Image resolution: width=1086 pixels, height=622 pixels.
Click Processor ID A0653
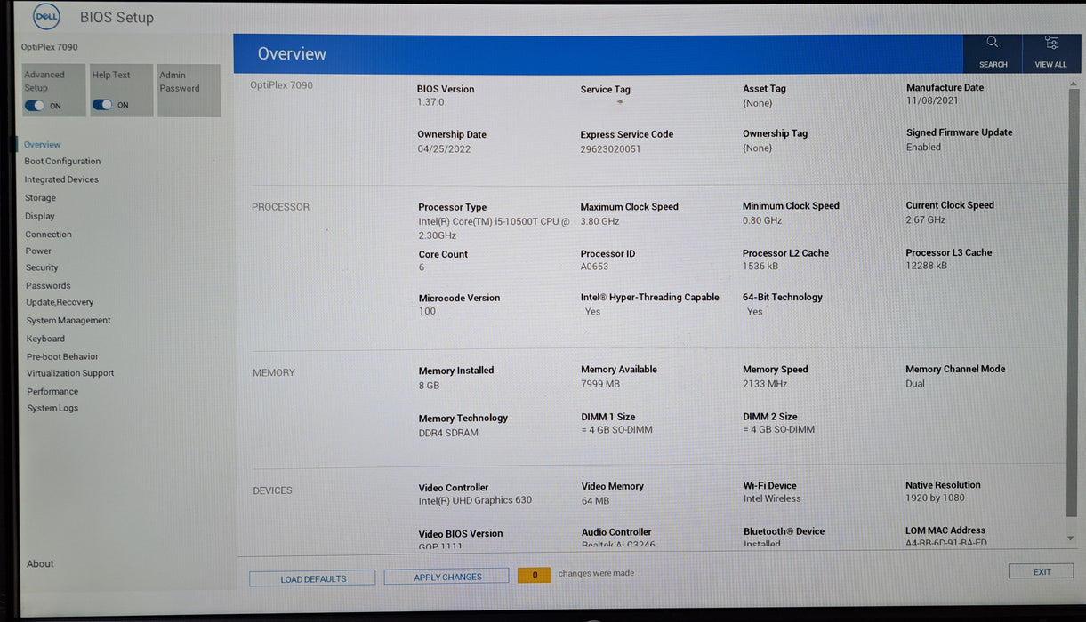(594, 267)
